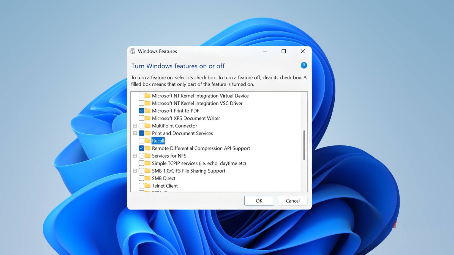Expand the MultiPoint Connector tree node
This screenshot has height=255, width=454.
click(x=135, y=126)
